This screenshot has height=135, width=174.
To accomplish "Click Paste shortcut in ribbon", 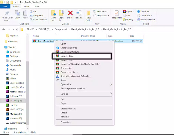I will [x=38, y=20].
